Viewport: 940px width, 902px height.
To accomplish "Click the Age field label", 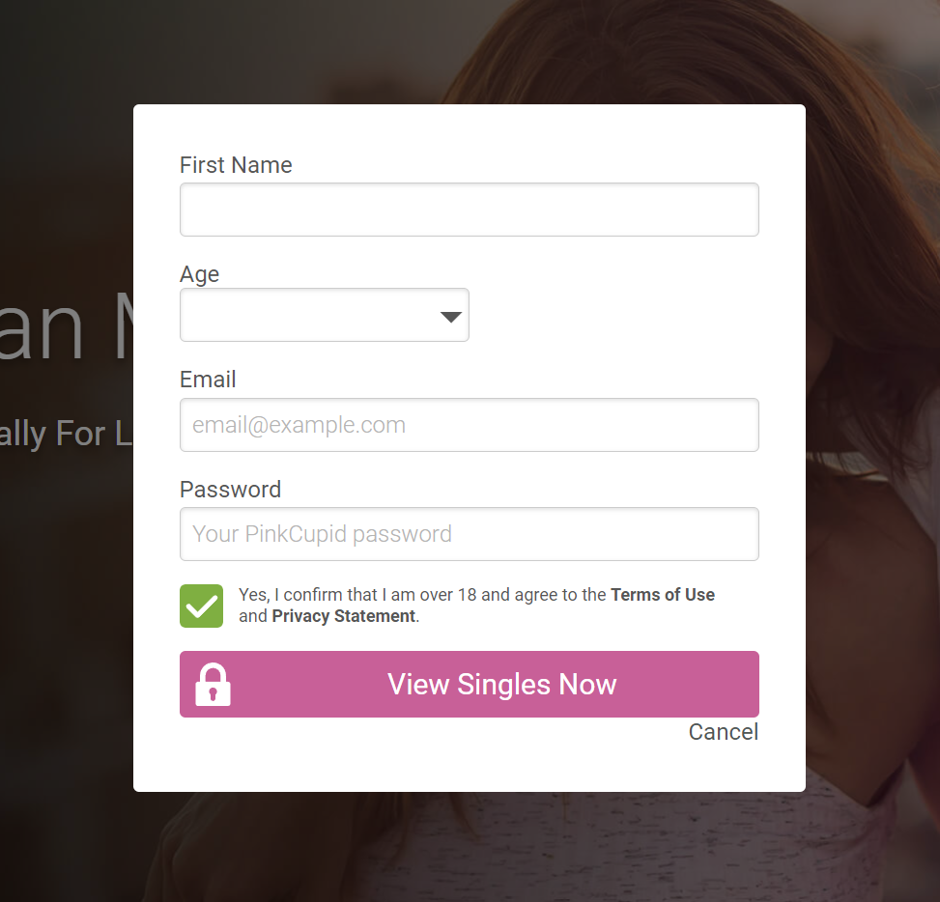I will (200, 274).
